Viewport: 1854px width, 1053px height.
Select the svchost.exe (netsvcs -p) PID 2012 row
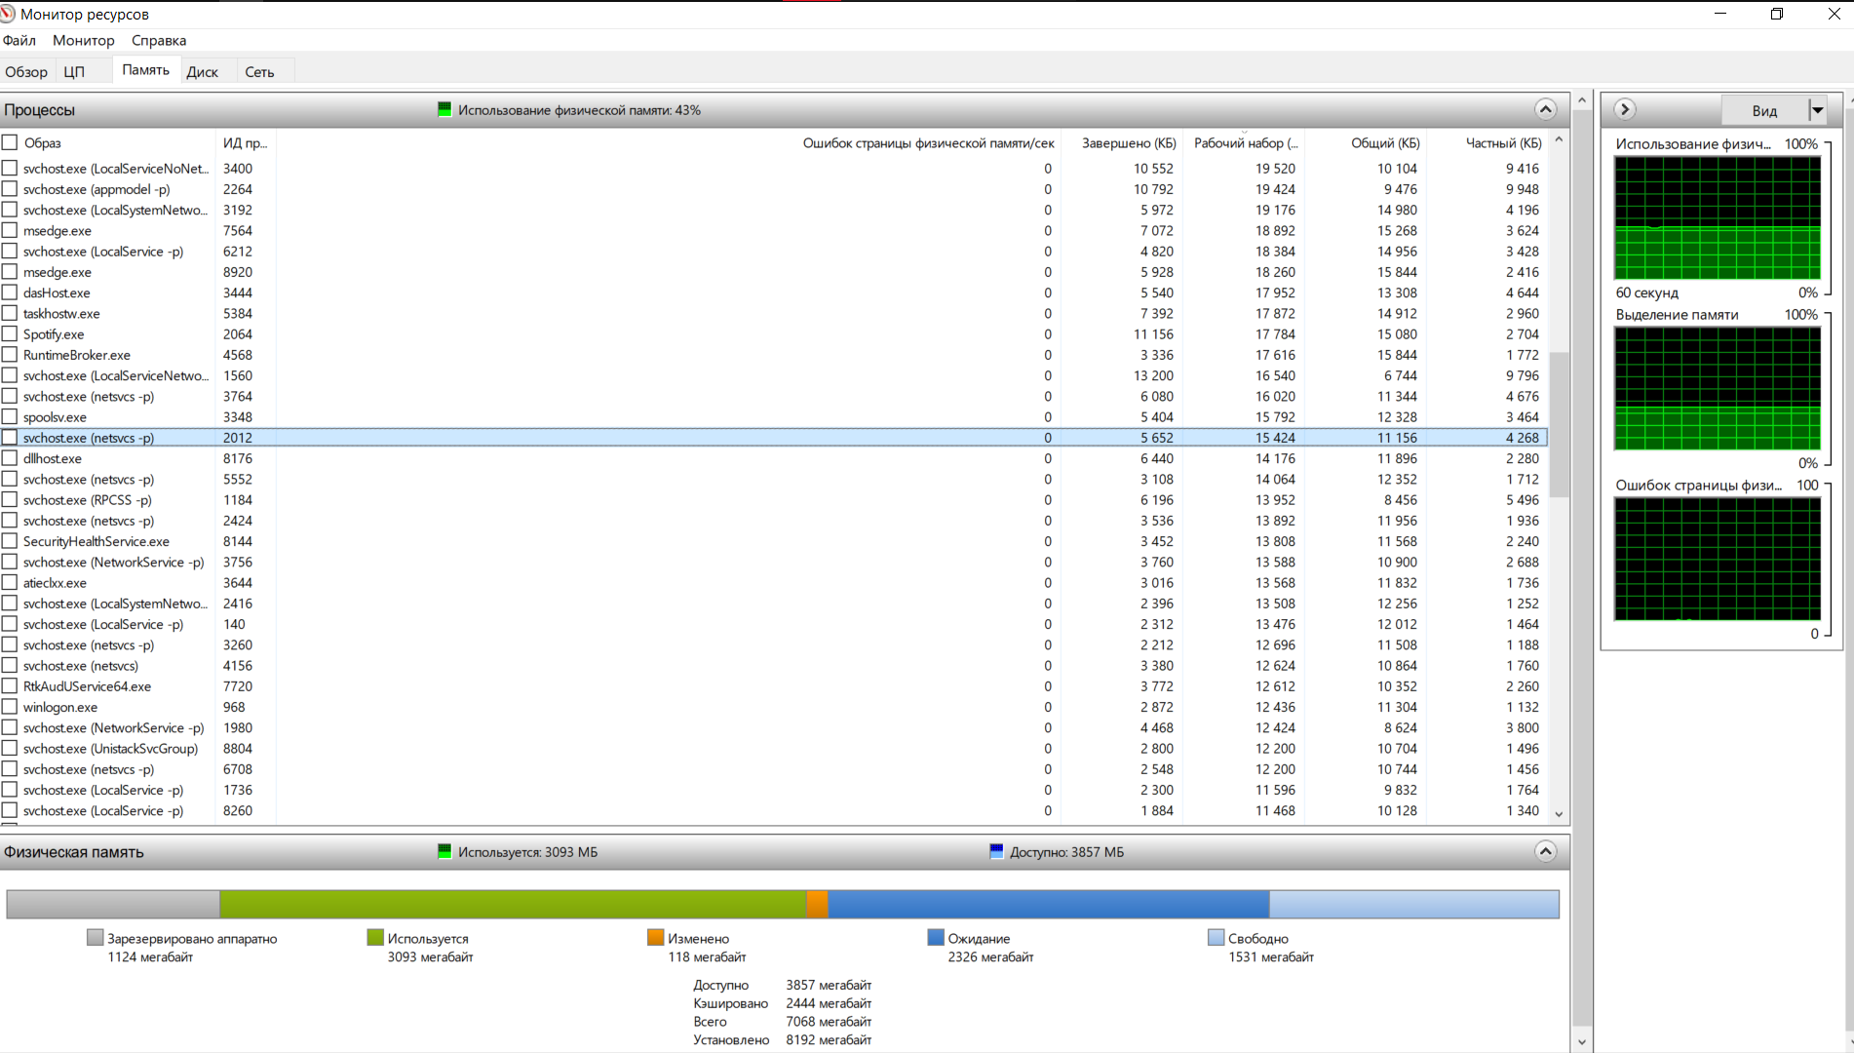pyautogui.click(x=774, y=438)
